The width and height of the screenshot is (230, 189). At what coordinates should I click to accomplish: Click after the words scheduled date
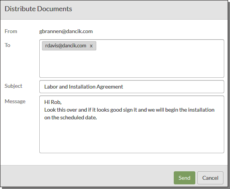click(97, 117)
